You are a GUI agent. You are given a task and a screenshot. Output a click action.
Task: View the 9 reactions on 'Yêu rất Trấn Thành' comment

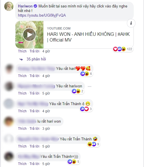click(x=94, y=144)
